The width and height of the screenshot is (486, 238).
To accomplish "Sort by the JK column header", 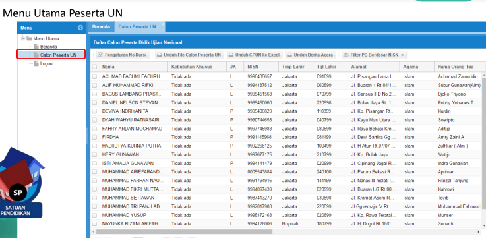I will pos(235,67).
